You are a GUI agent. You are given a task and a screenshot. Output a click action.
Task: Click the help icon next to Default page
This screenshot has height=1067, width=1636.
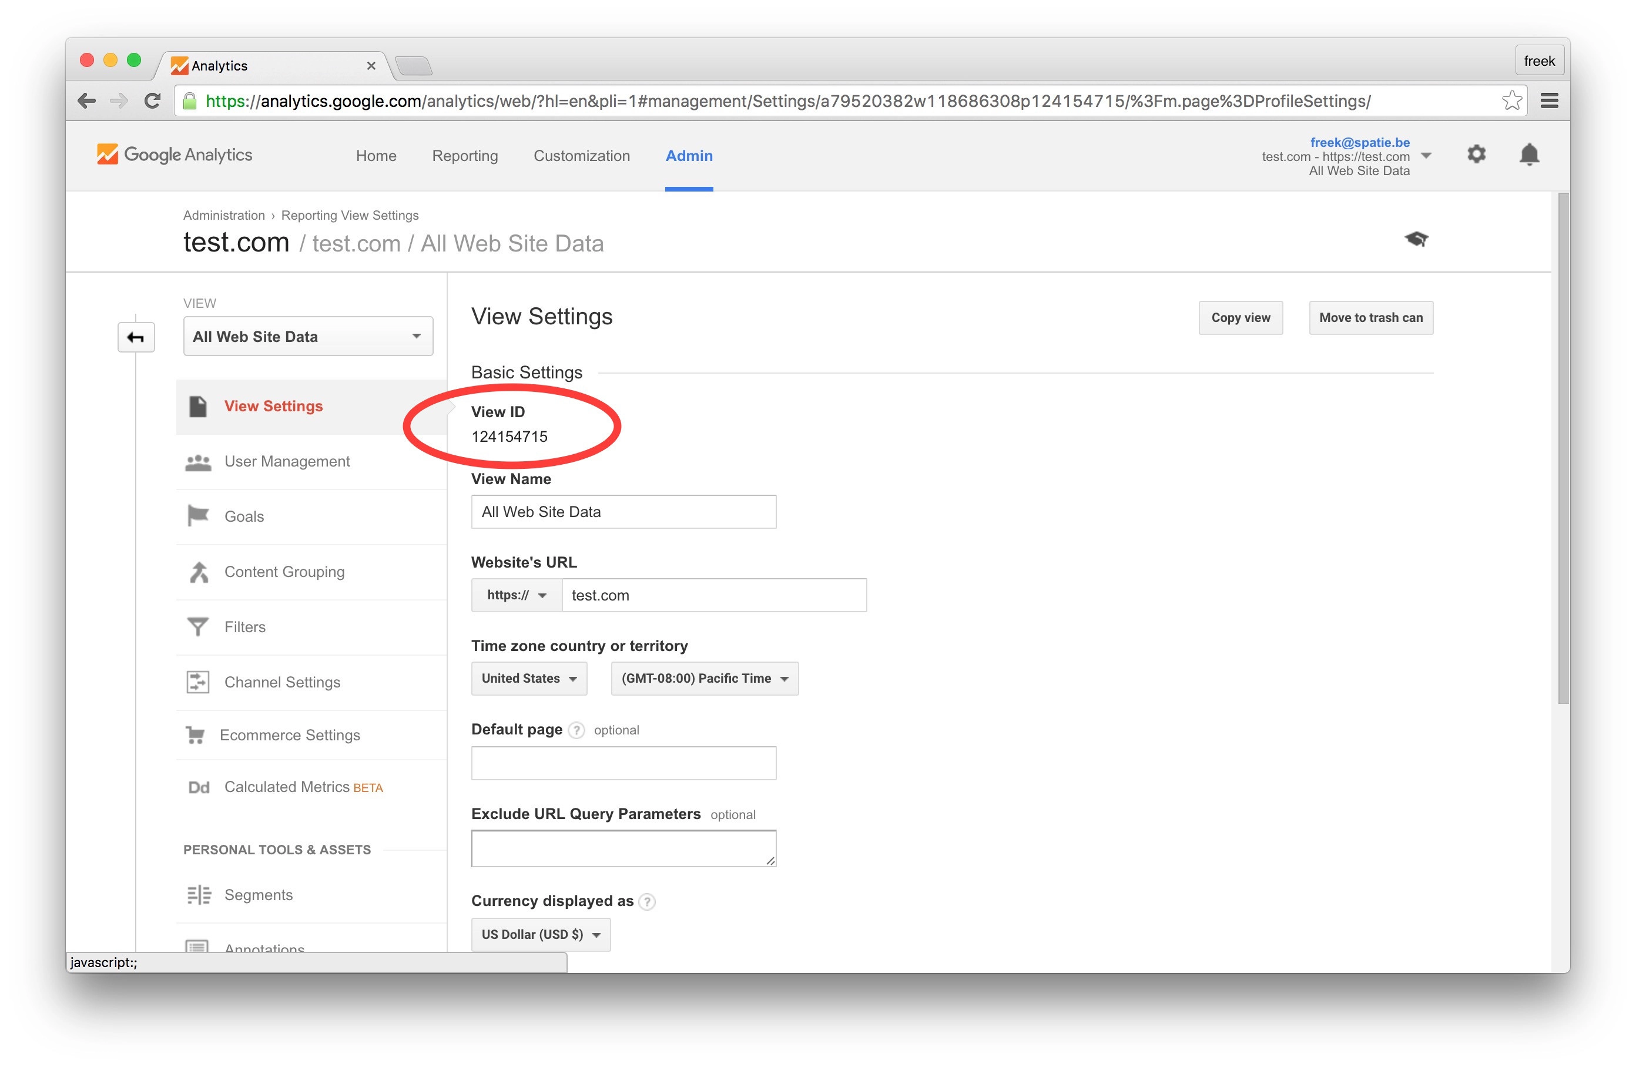pos(576,730)
